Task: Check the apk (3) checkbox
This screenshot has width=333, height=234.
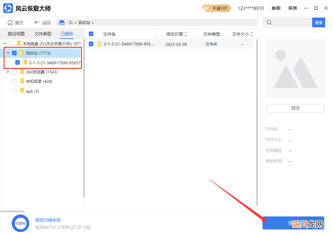Action: pos(14,91)
